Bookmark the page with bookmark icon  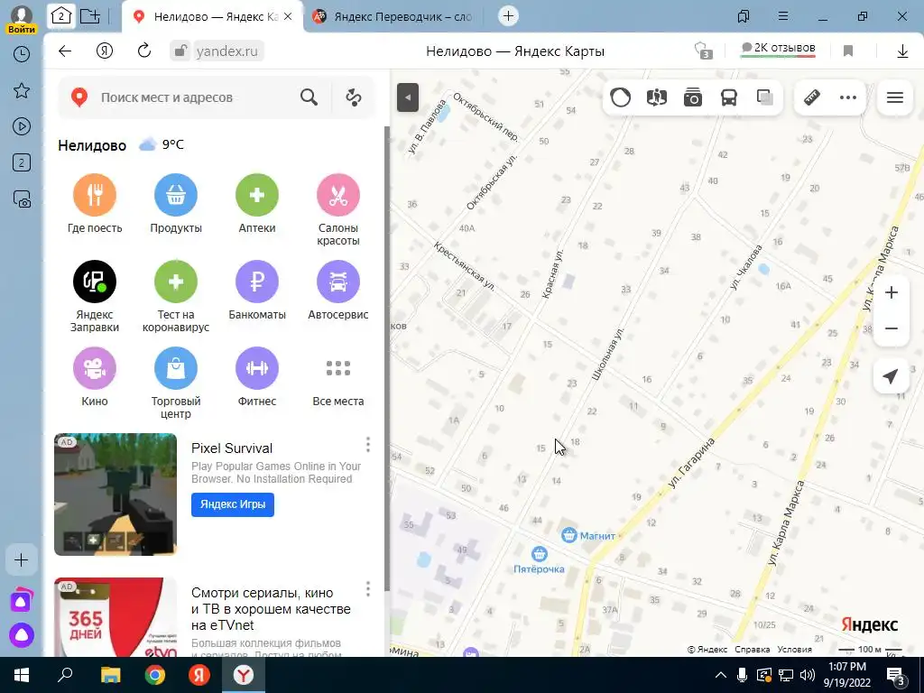point(848,51)
